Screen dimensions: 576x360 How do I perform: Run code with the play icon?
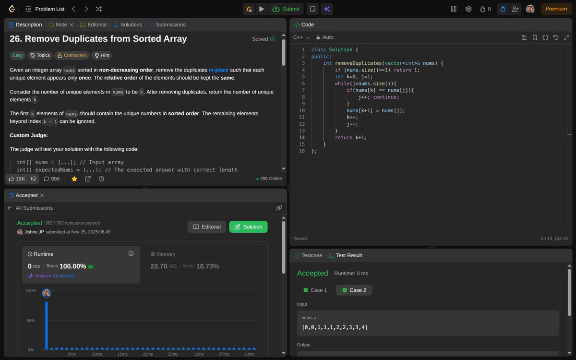coord(262,9)
